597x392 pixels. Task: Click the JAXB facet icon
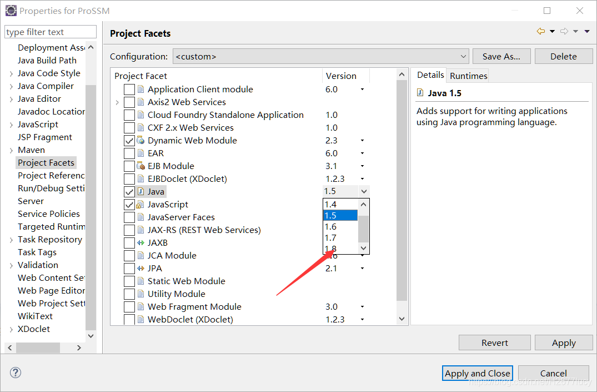141,242
